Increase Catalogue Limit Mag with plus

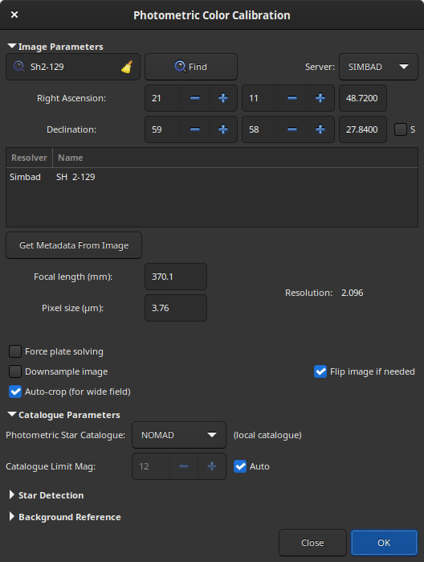(x=212, y=466)
